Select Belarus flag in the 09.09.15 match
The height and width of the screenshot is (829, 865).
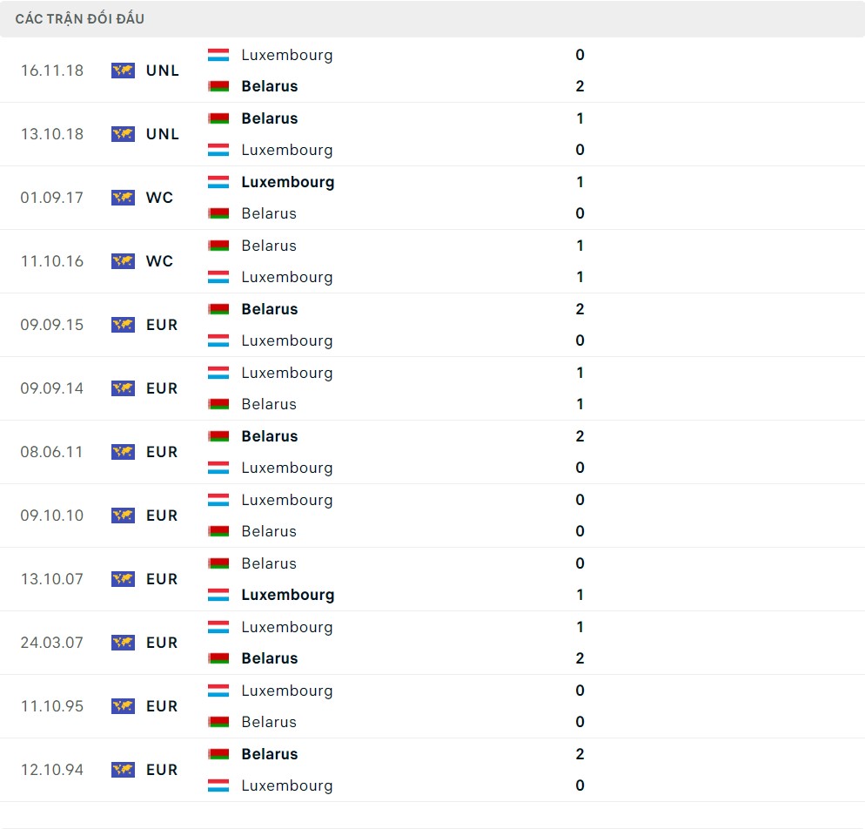[218, 309]
